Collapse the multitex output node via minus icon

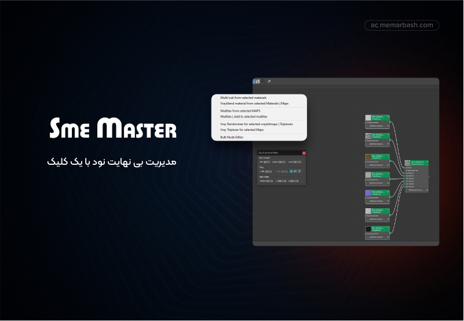pyautogui.click(x=427, y=162)
